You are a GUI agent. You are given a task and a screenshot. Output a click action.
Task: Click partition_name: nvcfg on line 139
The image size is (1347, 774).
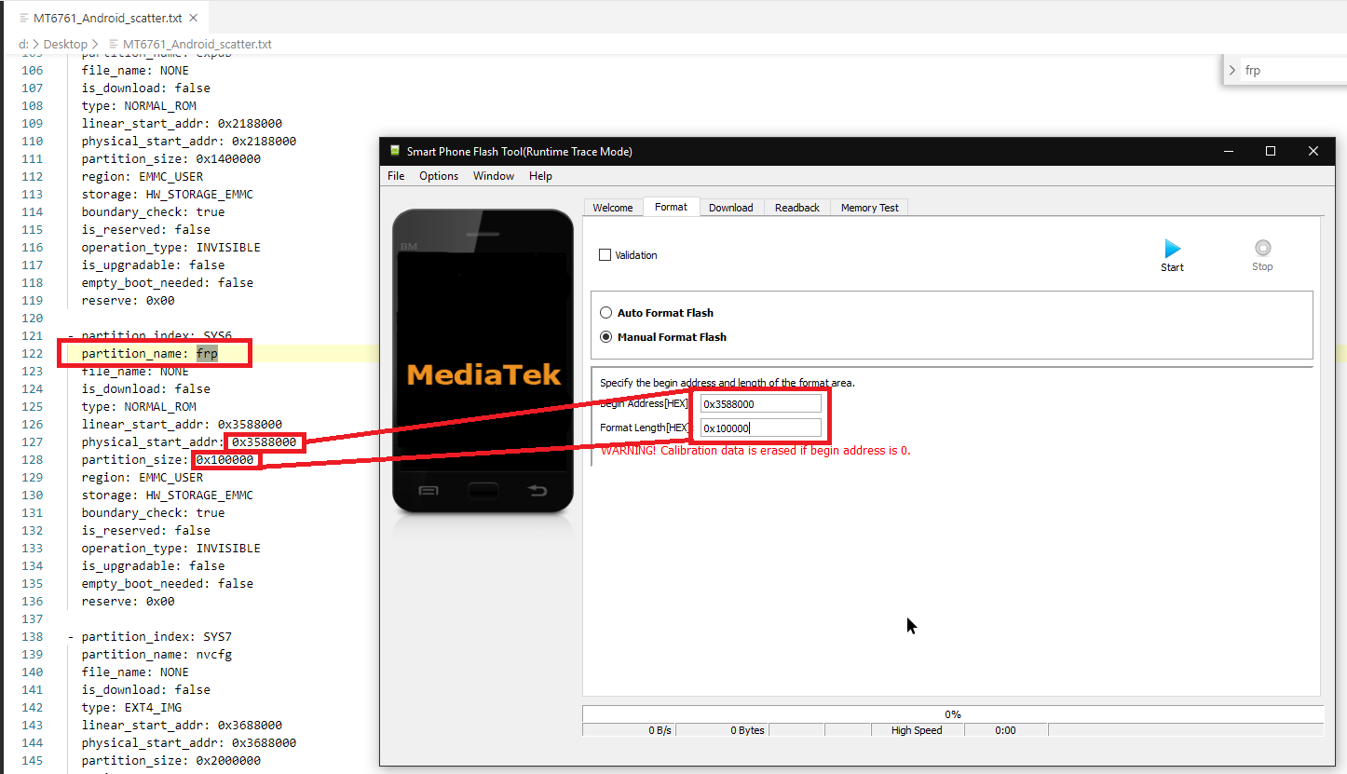pos(156,655)
